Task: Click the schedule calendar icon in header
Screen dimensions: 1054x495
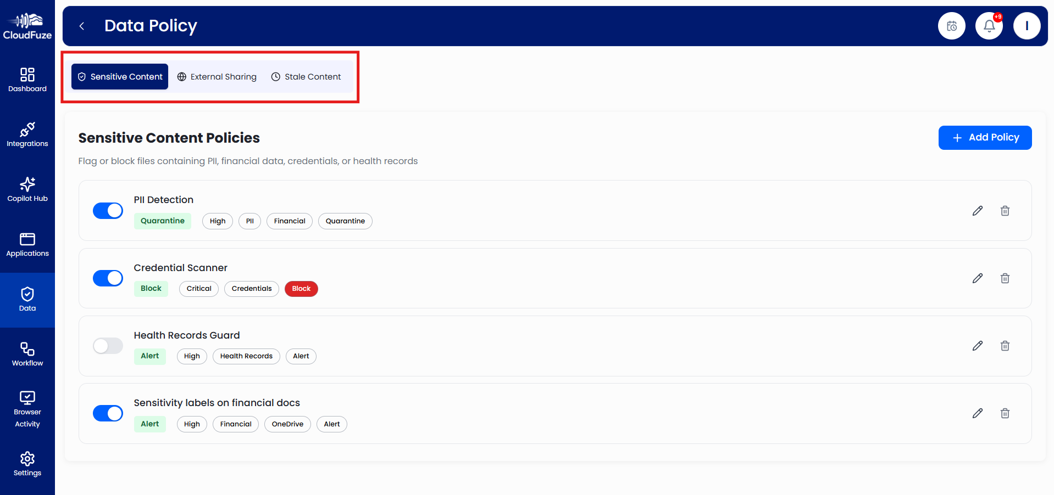Action: point(951,25)
